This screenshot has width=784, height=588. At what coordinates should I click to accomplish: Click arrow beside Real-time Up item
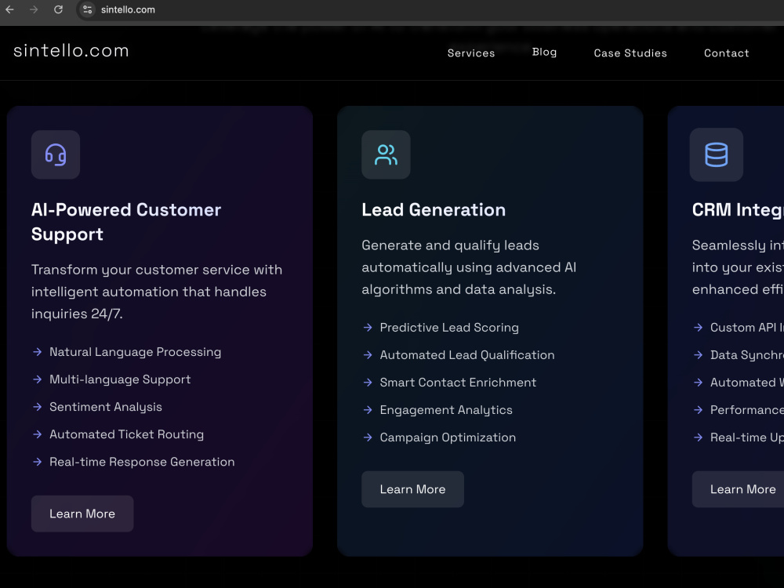click(699, 437)
